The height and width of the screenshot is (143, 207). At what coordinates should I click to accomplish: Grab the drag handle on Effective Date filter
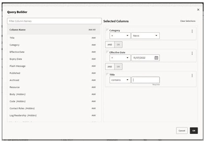click(107, 52)
